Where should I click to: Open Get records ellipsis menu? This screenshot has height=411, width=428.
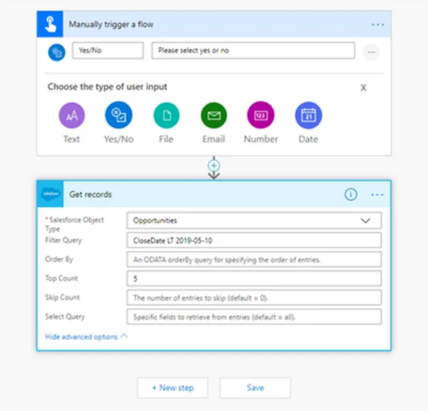(x=377, y=195)
